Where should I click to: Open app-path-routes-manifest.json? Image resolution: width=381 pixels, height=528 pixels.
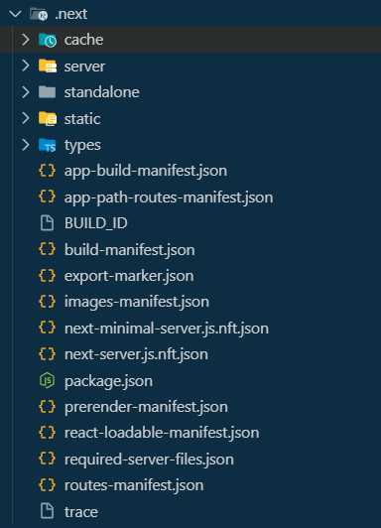pyautogui.click(x=169, y=198)
